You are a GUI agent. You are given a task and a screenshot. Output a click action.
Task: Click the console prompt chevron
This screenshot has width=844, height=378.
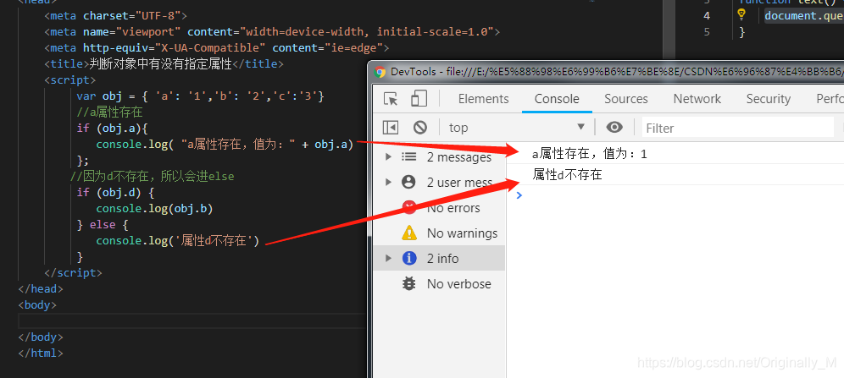tap(519, 195)
